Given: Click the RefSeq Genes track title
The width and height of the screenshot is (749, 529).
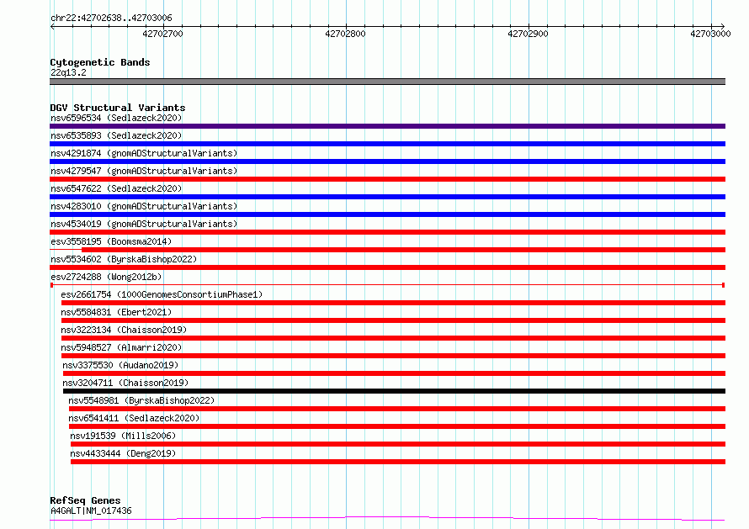Looking at the screenshot, I should (85, 500).
